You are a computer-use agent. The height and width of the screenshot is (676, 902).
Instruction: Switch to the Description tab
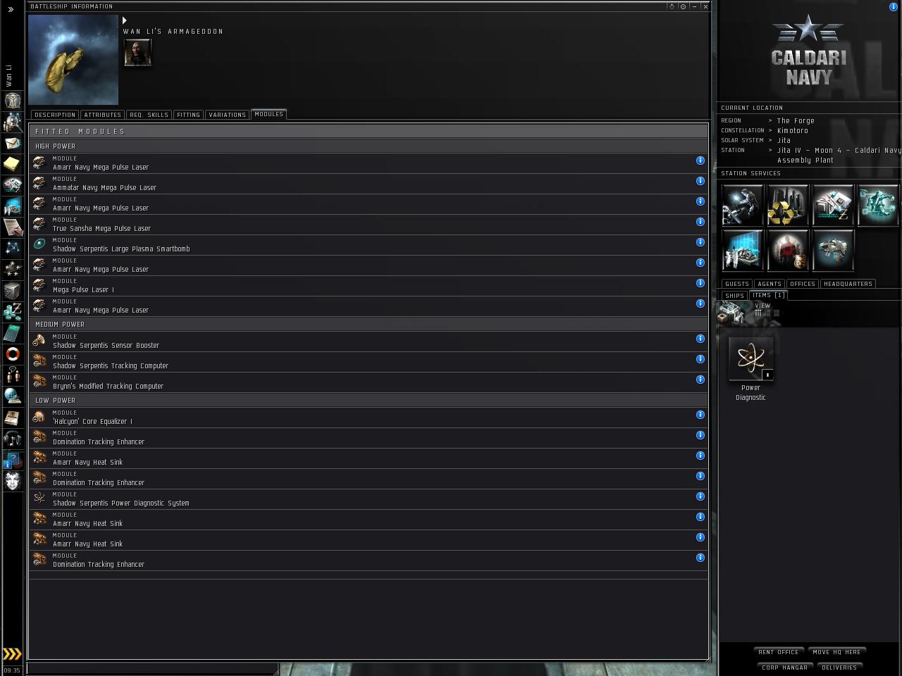click(x=55, y=115)
